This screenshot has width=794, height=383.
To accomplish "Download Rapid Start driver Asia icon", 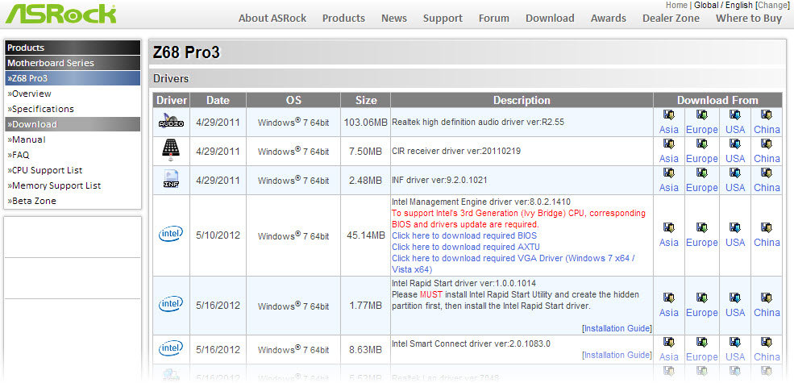I will click(x=668, y=298).
